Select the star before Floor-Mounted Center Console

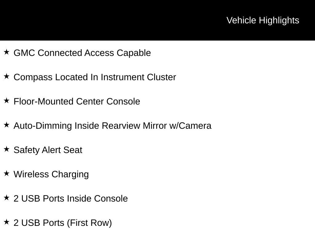click(x=6, y=100)
